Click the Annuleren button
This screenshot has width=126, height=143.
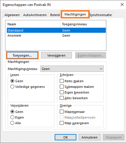click(x=89, y=137)
